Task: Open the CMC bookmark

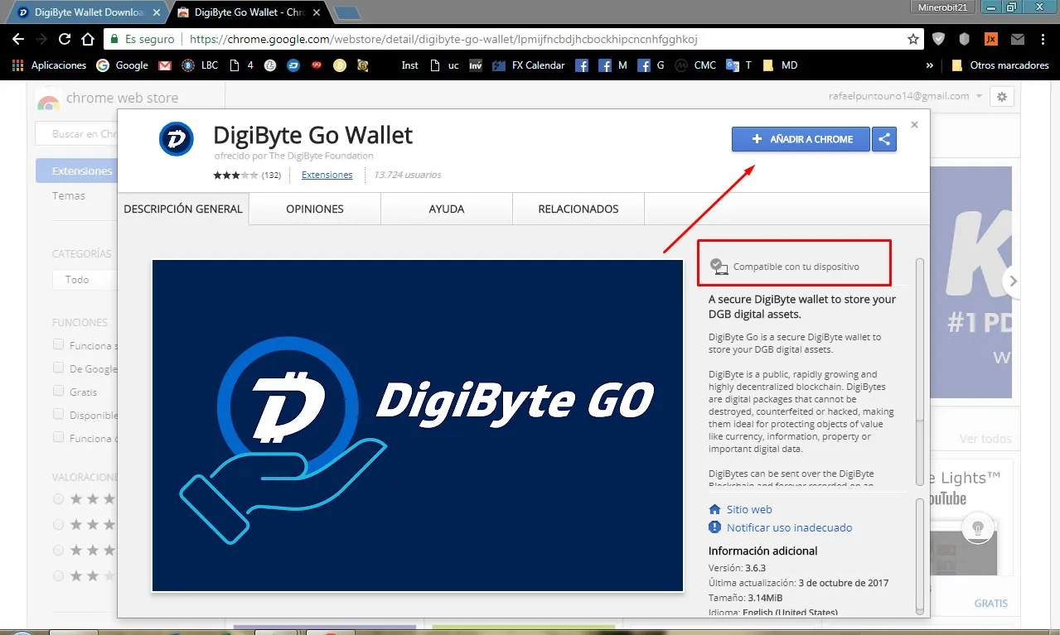Action: click(695, 65)
